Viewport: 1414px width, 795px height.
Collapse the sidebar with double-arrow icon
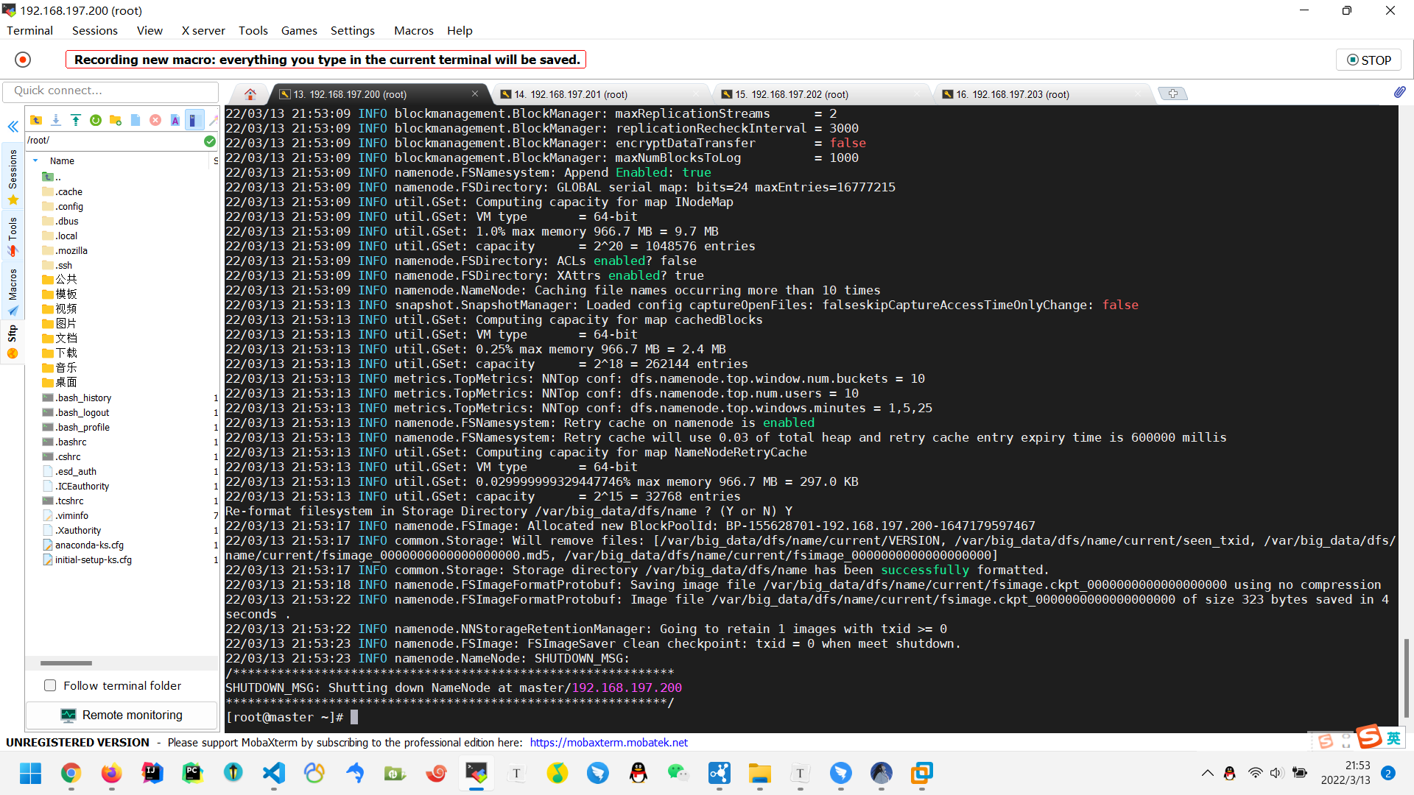pyautogui.click(x=13, y=127)
